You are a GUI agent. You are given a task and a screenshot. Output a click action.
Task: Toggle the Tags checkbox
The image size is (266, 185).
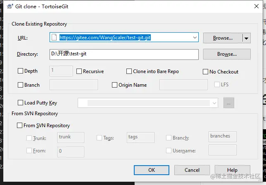(99, 138)
